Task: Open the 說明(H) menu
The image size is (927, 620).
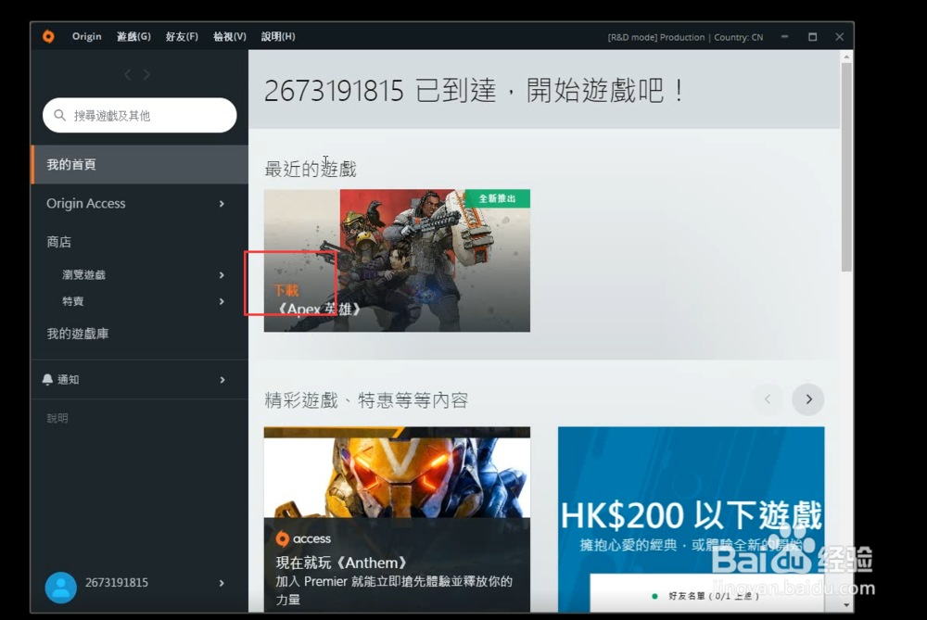Action: tap(278, 37)
